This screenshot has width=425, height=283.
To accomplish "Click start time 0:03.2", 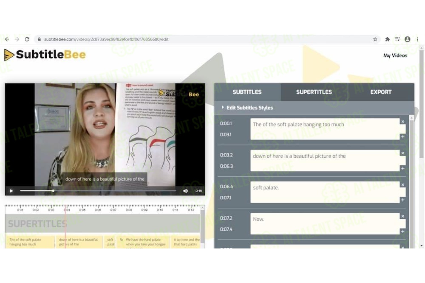I will (x=226, y=155).
